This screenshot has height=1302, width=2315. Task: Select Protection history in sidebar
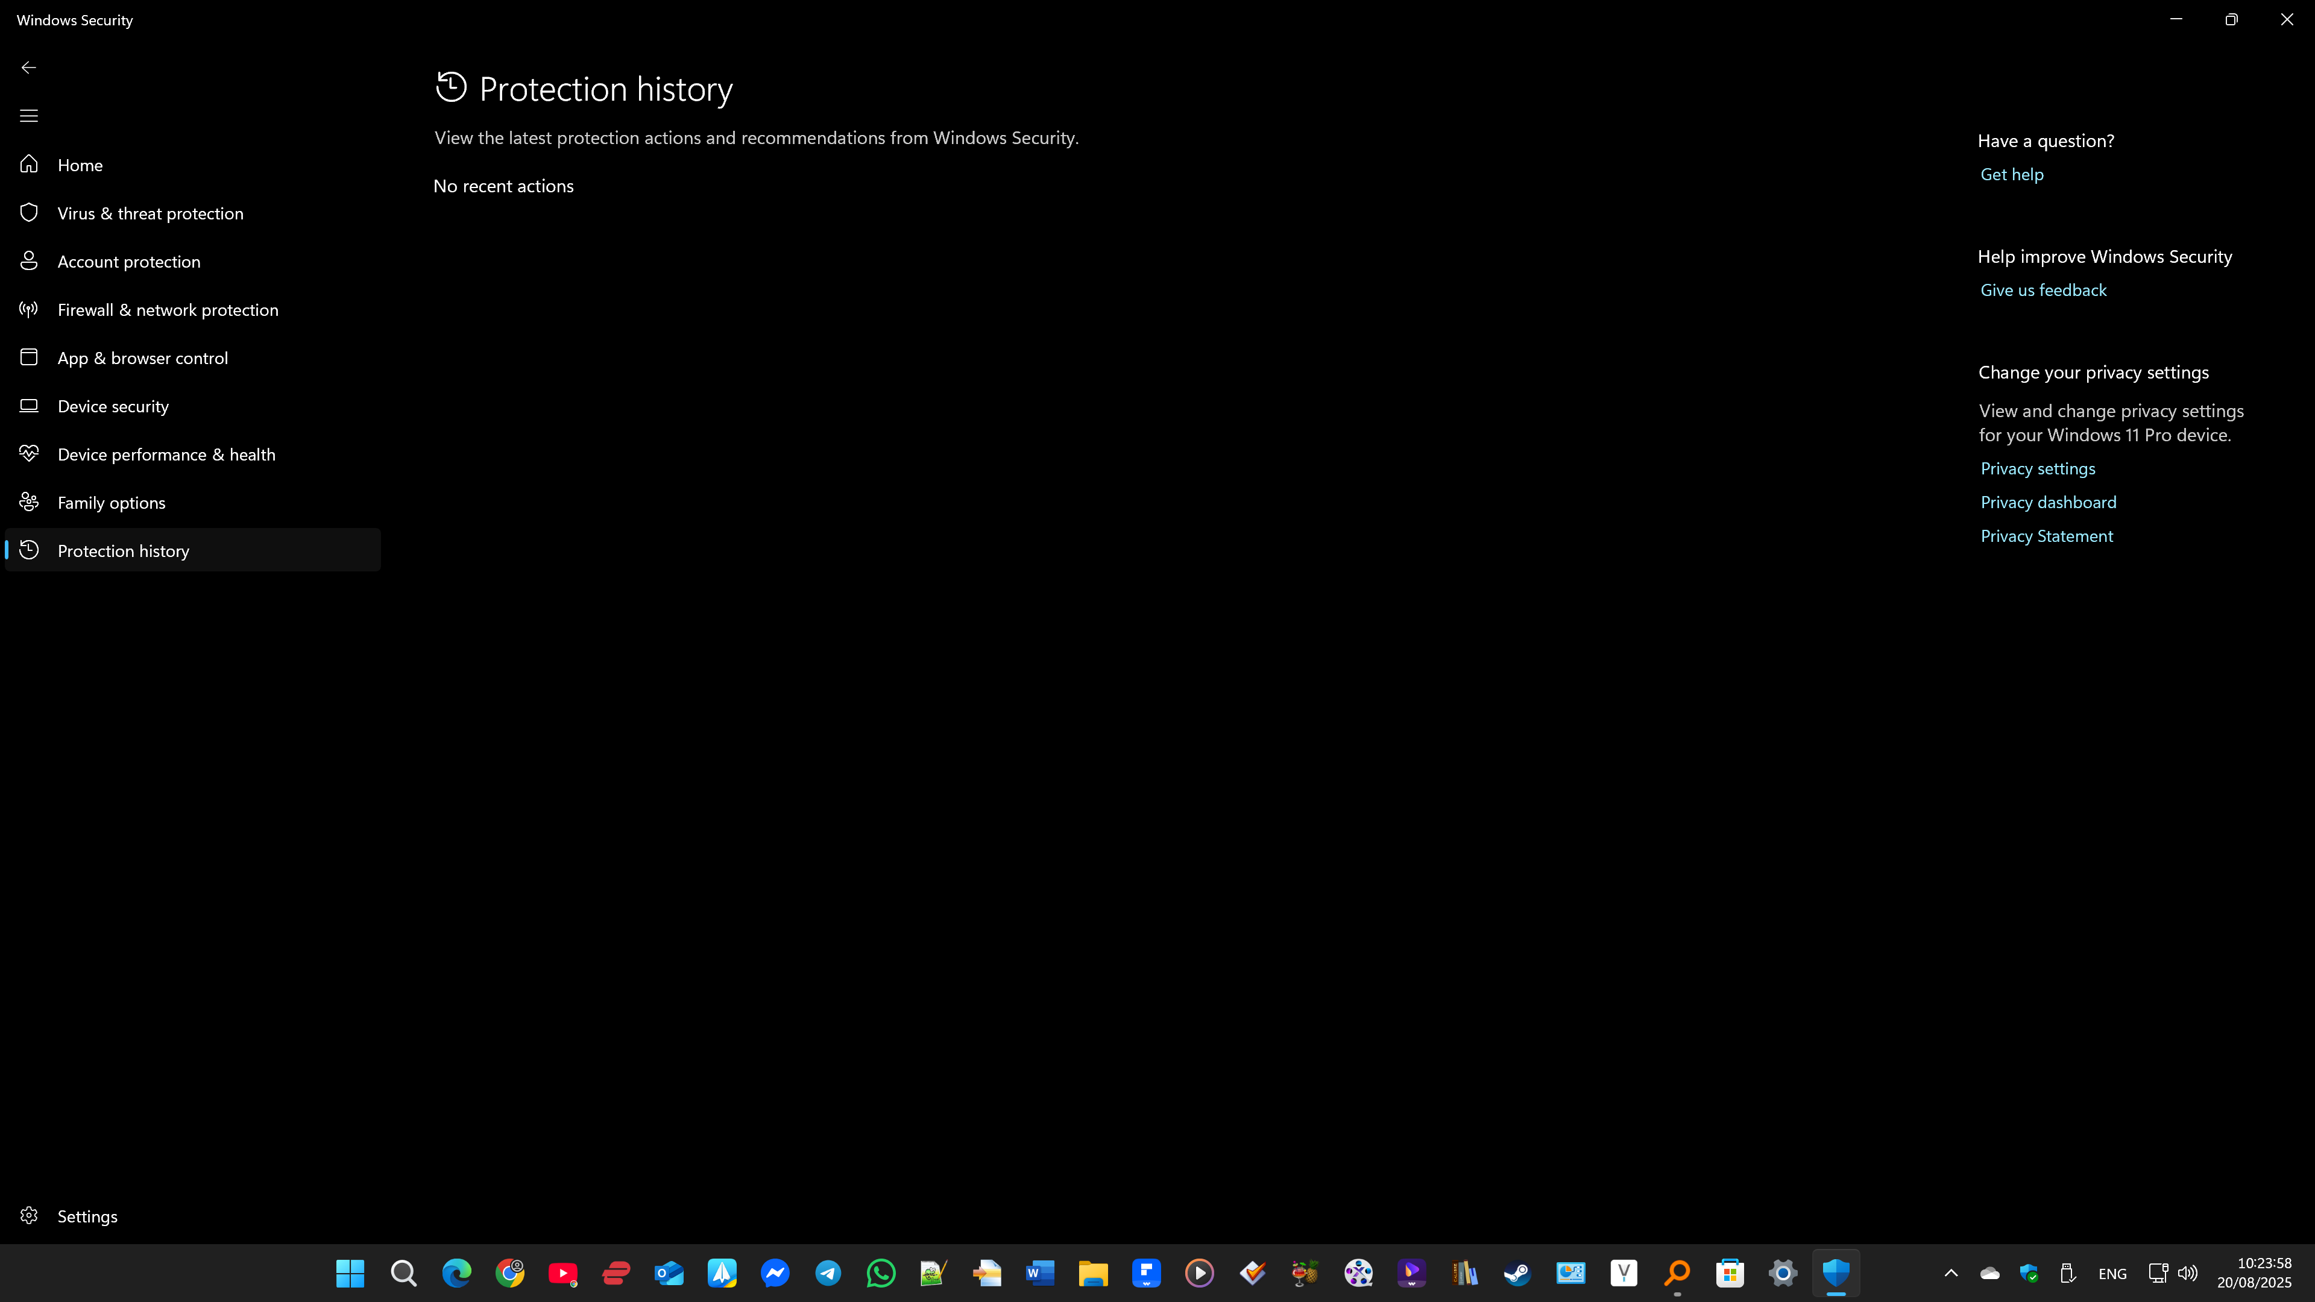coord(123,551)
